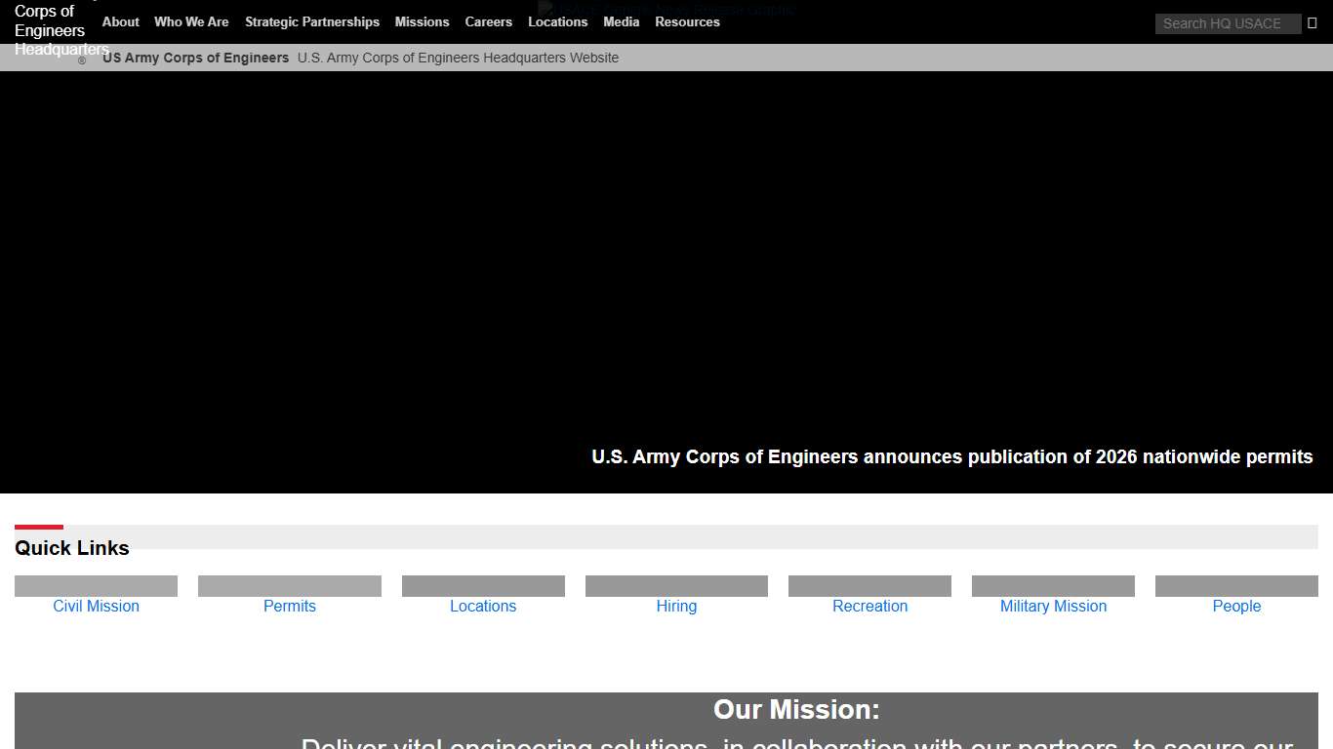Open the Strategic Partnerships menu
The width and height of the screenshot is (1333, 749).
pos(311,21)
